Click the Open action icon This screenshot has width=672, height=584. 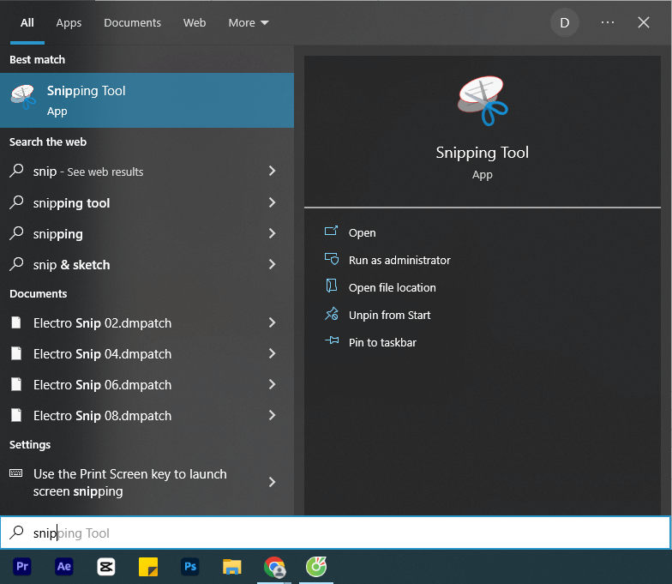[331, 232]
